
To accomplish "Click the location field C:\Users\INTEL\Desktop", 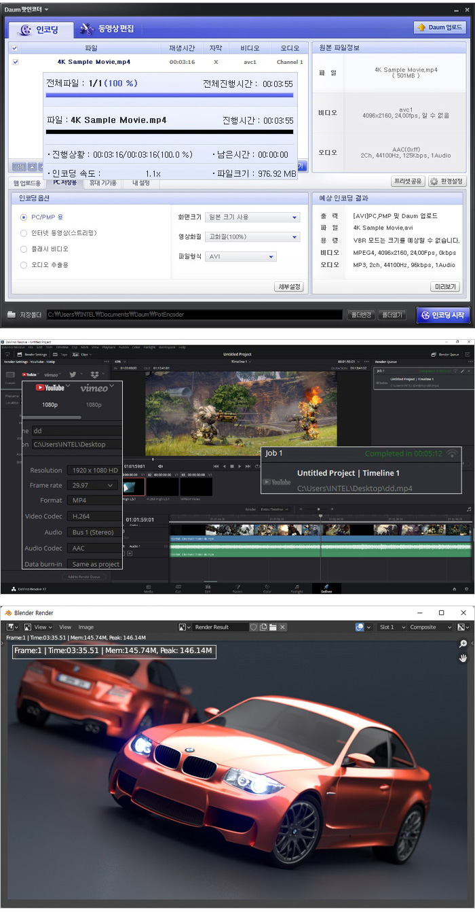I will pyautogui.click(x=77, y=444).
